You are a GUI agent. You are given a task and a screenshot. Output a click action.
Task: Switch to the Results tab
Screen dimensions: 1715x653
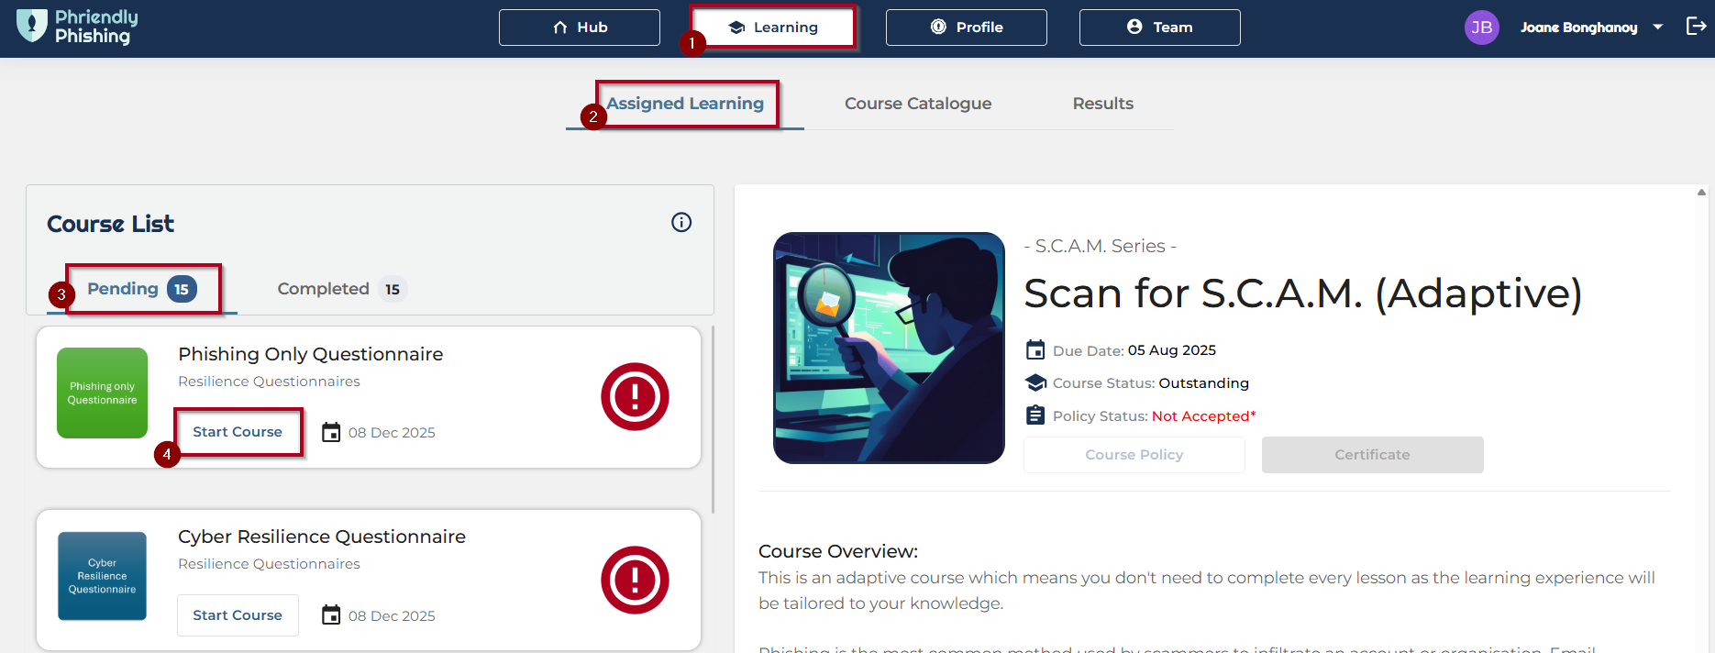(1102, 104)
